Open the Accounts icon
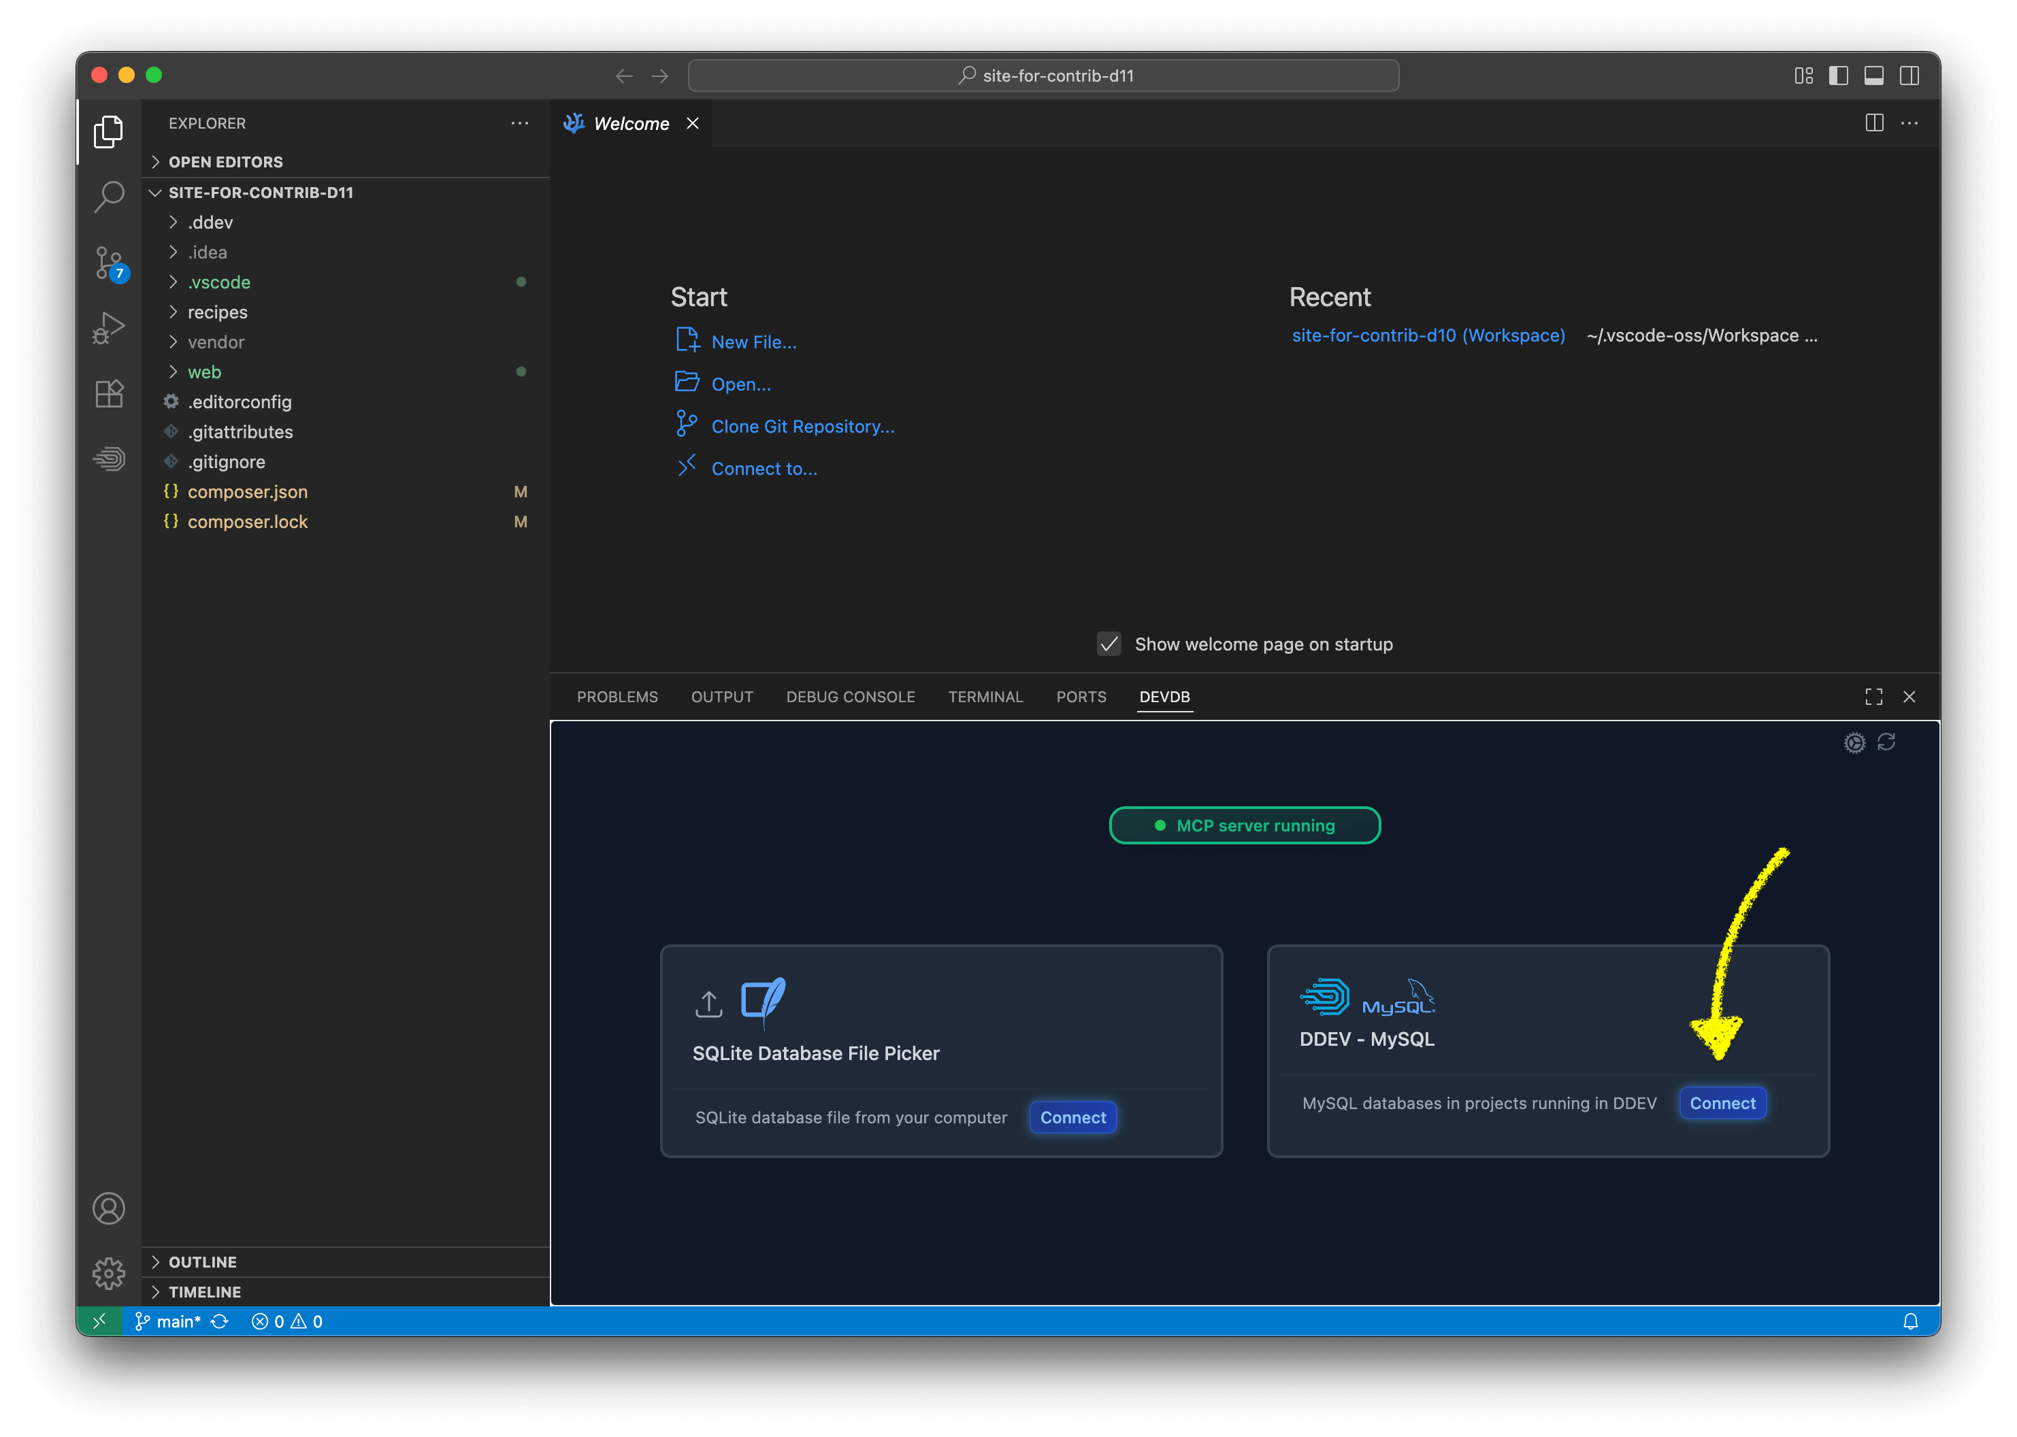 coord(109,1208)
